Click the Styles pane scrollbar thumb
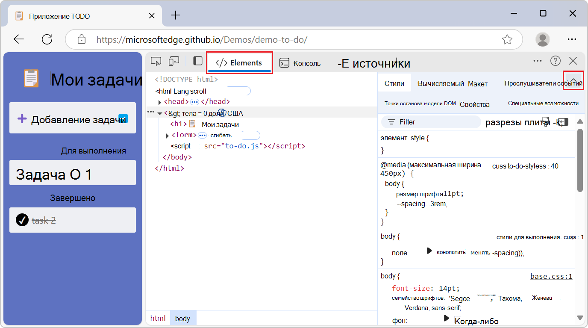 (580, 160)
